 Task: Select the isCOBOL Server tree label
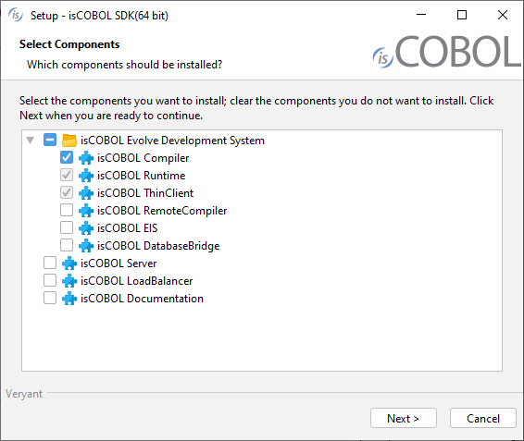119,263
